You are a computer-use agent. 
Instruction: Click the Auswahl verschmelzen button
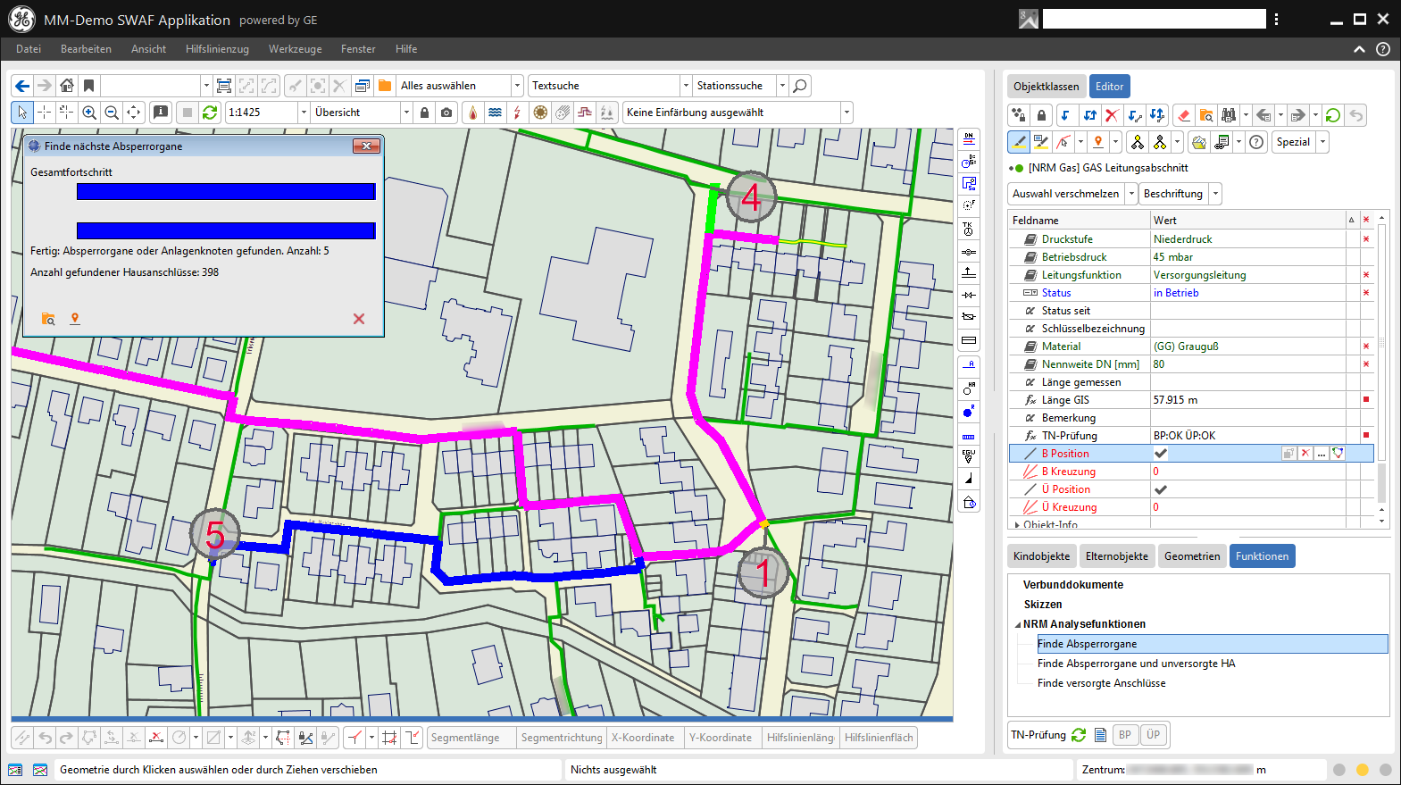[x=1065, y=194]
